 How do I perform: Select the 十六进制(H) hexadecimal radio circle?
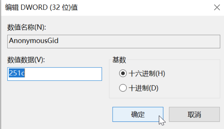point(123,74)
